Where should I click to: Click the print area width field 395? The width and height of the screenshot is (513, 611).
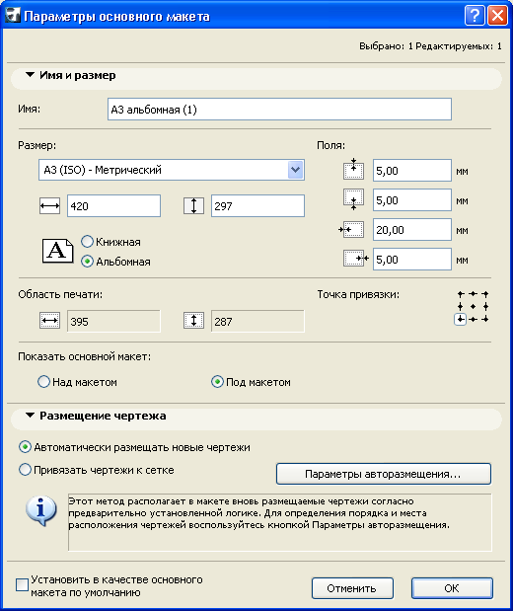pos(113,321)
